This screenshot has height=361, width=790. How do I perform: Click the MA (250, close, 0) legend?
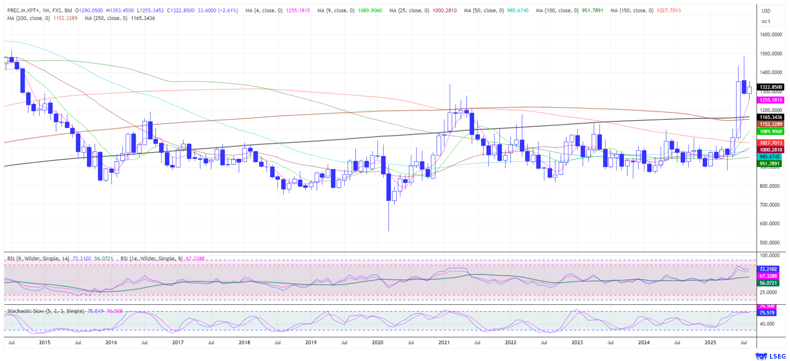click(x=106, y=18)
